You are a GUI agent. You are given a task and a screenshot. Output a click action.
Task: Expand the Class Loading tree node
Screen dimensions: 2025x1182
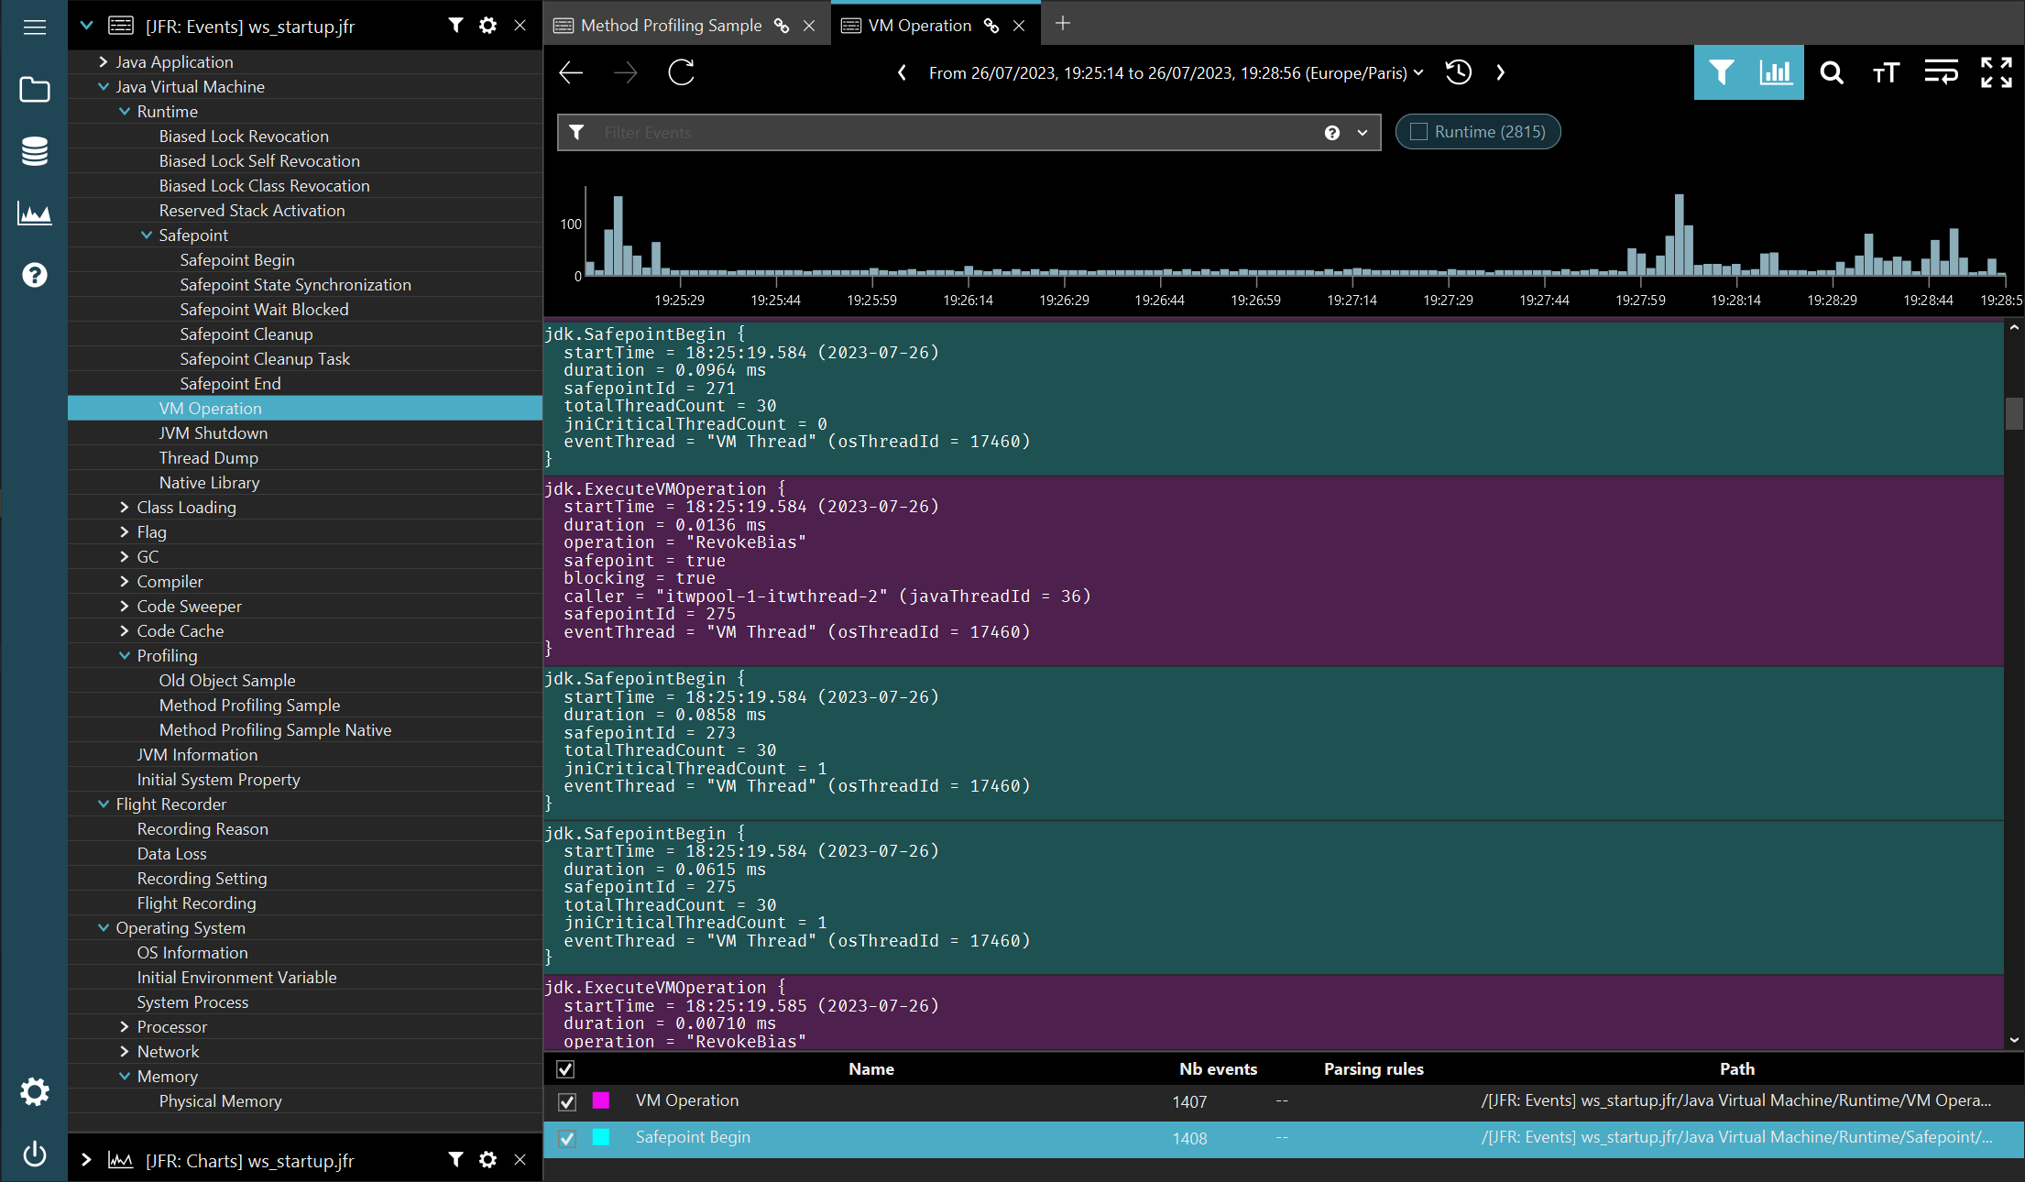point(125,507)
